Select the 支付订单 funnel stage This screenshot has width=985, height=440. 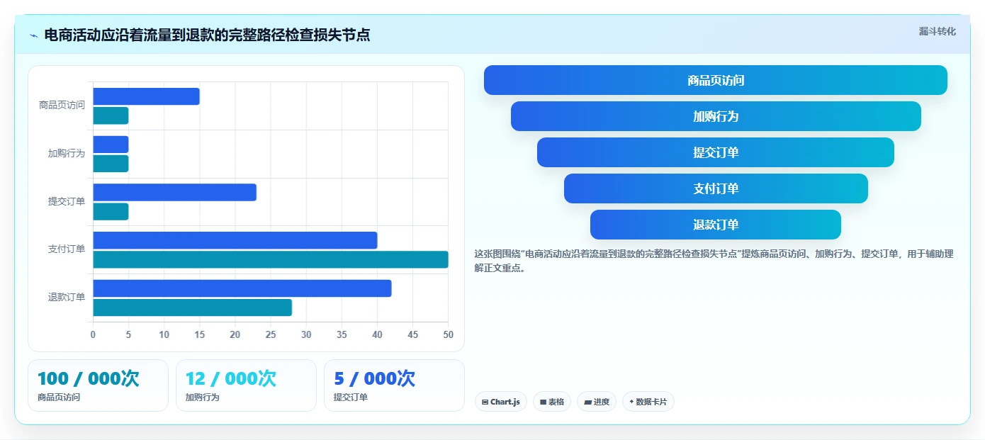coord(716,188)
